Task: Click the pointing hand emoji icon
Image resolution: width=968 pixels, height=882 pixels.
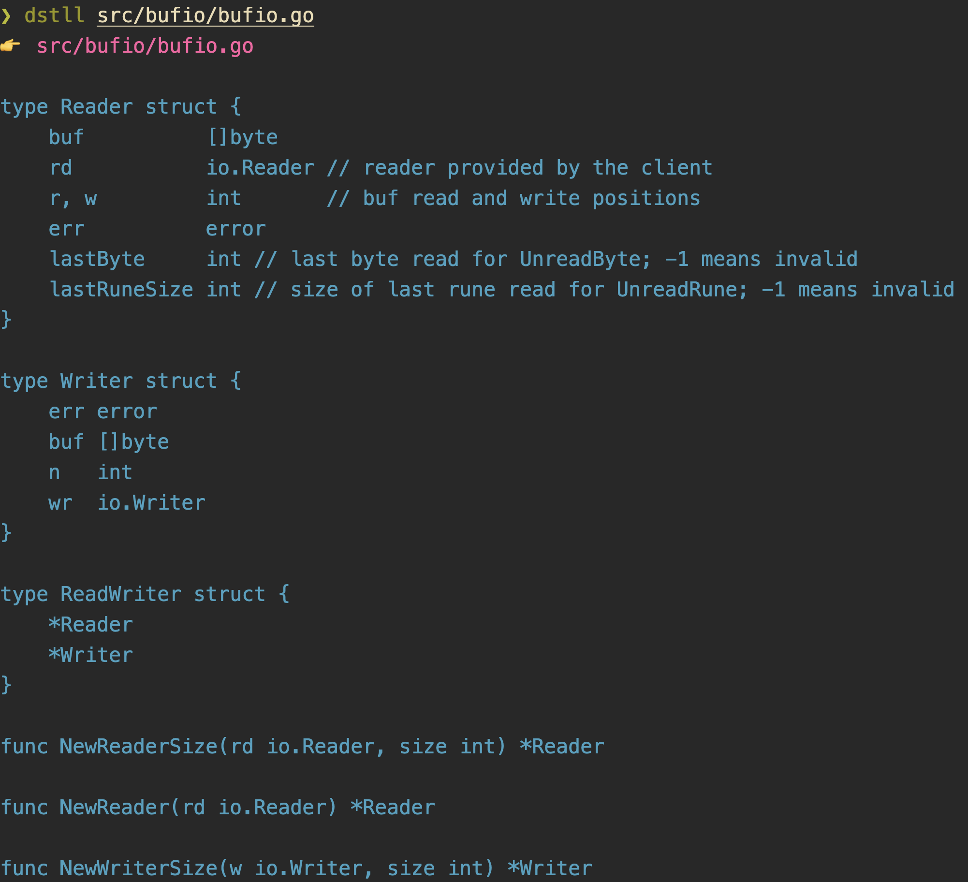Action: [10, 46]
